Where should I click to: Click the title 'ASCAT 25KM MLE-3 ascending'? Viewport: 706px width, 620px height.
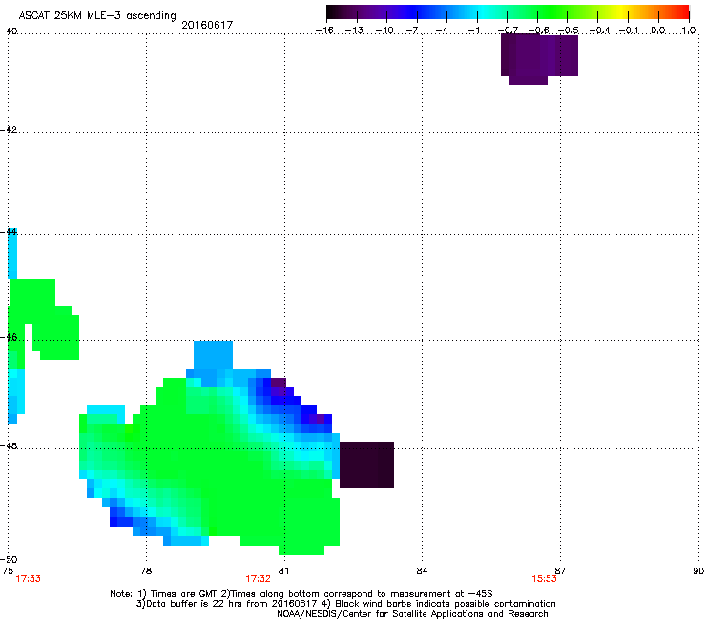[x=97, y=15]
